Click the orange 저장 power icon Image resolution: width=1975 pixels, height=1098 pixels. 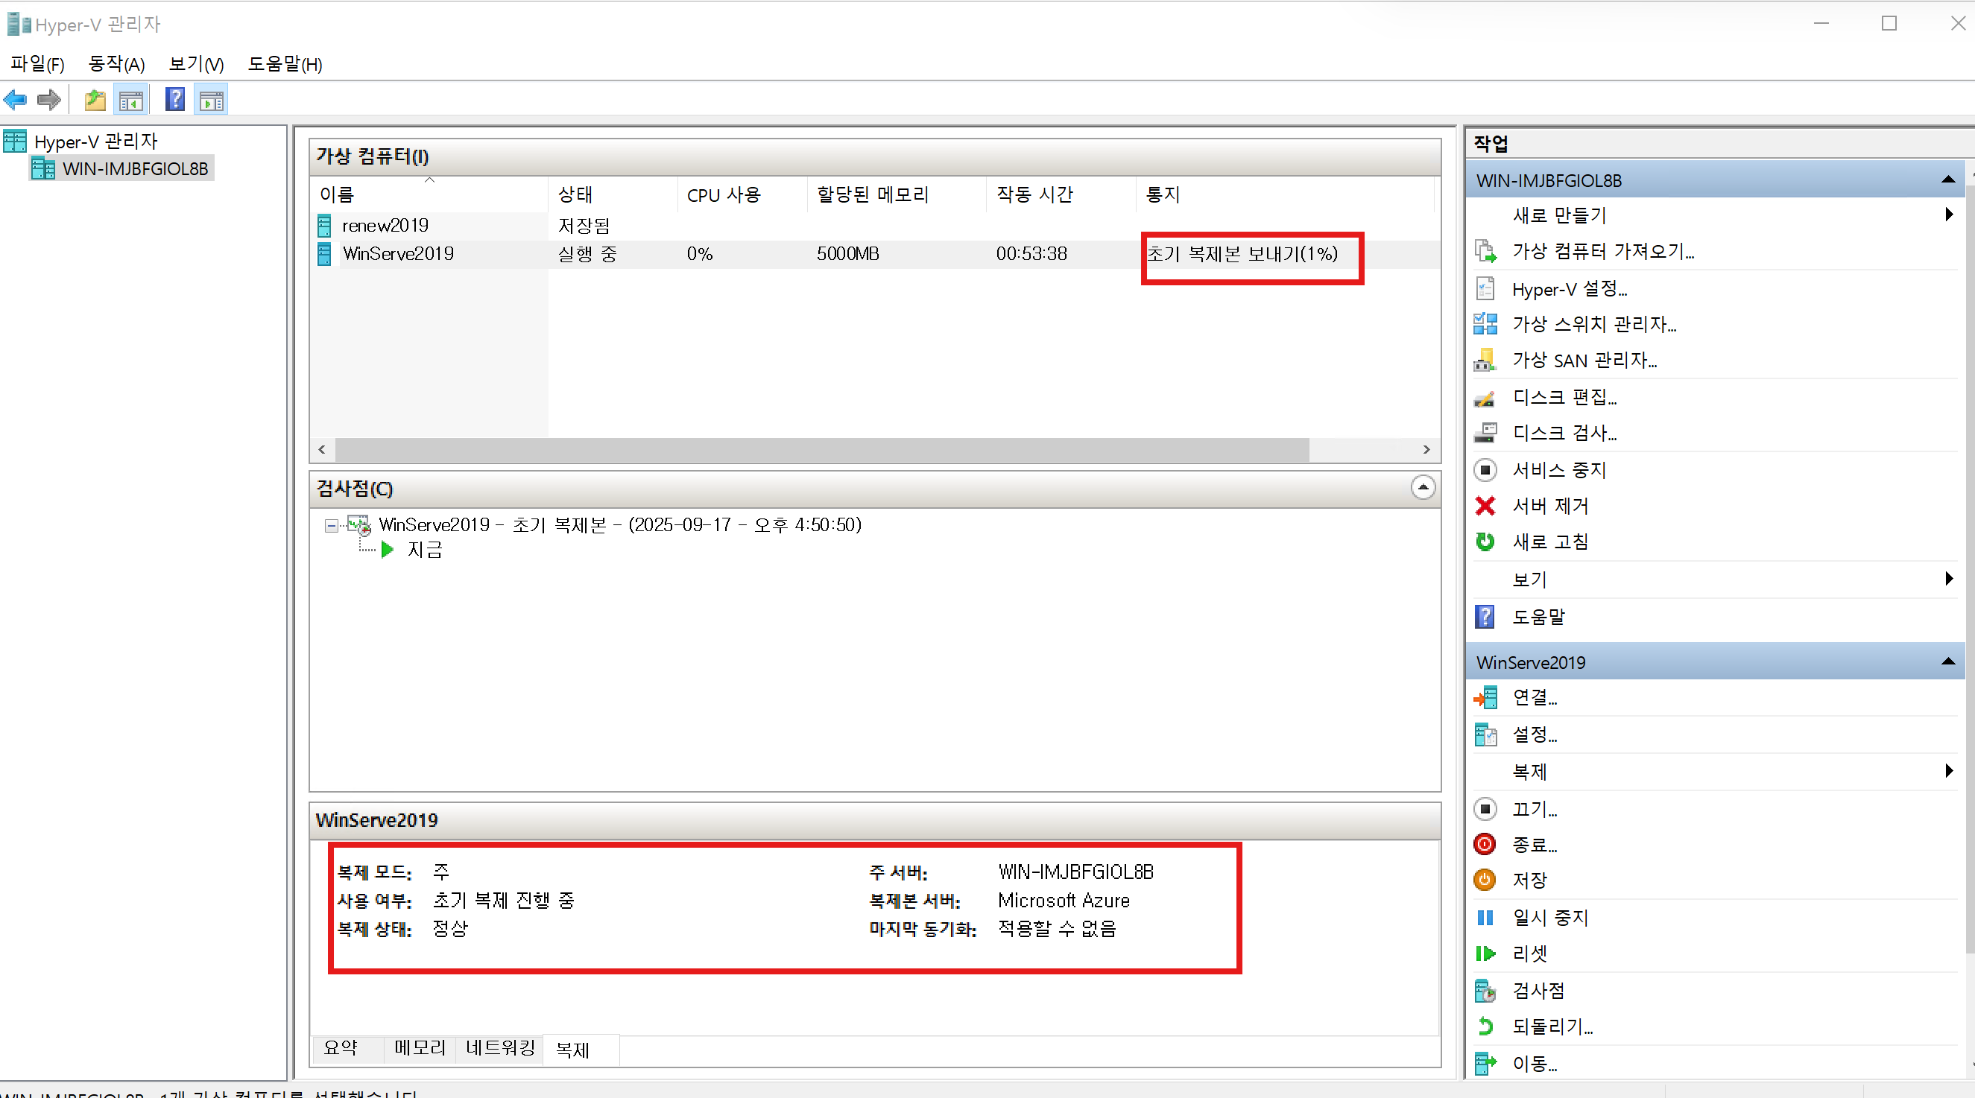point(1485,880)
